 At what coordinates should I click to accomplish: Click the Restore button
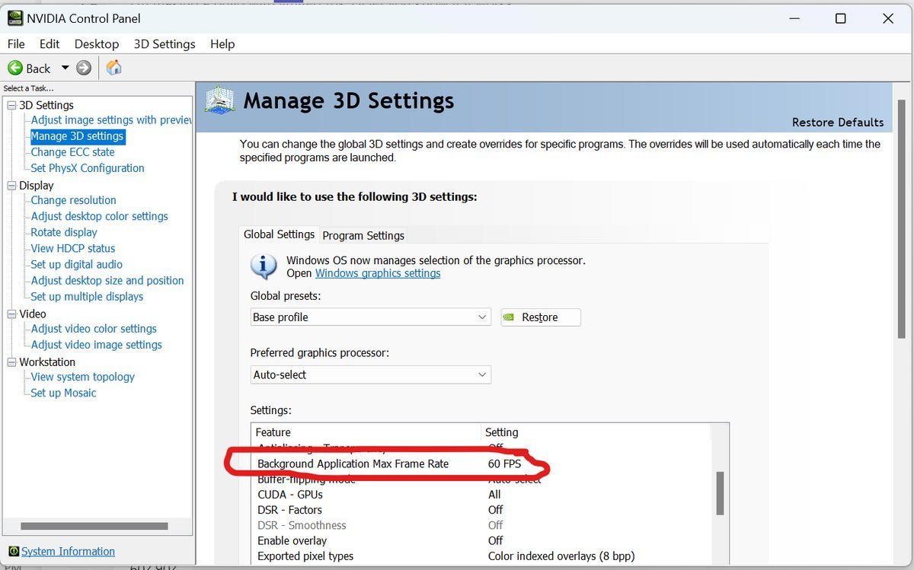(x=541, y=317)
